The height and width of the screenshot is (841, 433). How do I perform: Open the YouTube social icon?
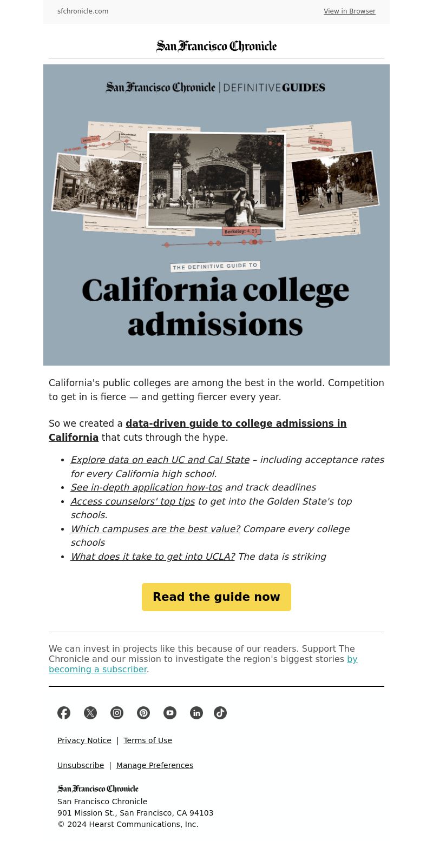click(x=170, y=713)
